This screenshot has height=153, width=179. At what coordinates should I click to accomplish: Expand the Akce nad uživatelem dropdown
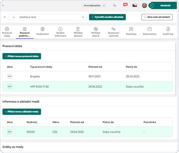(x=157, y=17)
